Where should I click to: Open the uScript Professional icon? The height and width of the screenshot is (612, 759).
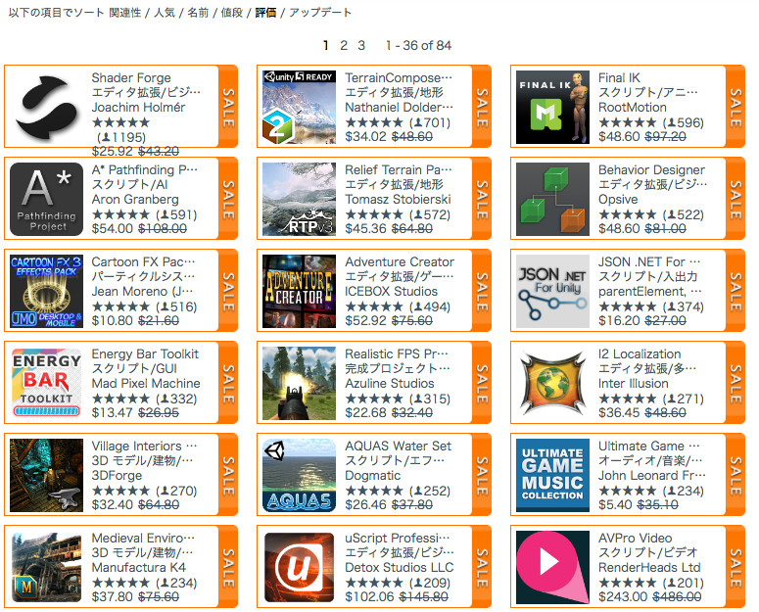[x=299, y=567]
